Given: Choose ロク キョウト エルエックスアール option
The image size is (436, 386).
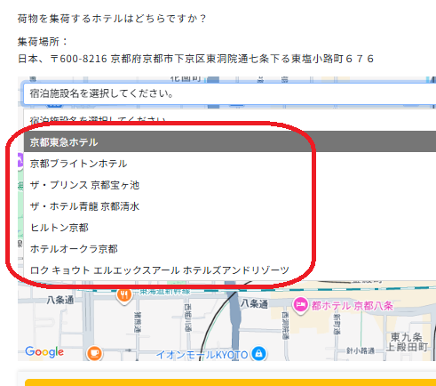Looking at the screenshot, I should point(230,270).
